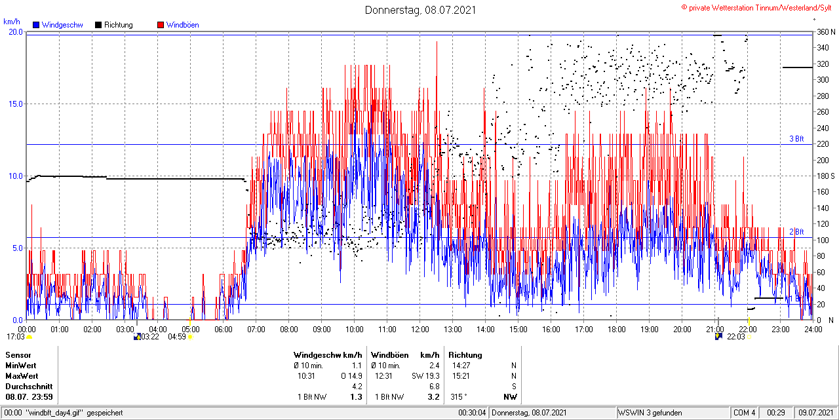Click the 12:31 gust maximum time
The image size is (839, 420).
[384, 376]
